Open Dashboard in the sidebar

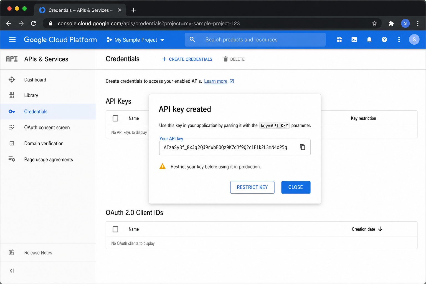(x=48, y=80)
